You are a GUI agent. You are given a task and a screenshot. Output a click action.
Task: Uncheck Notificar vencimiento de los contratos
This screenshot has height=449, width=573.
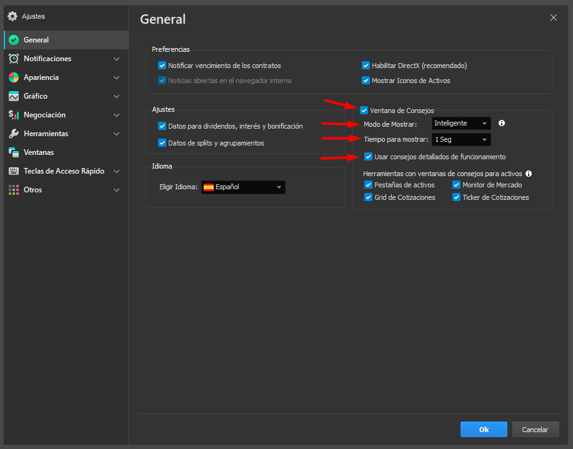click(162, 66)
